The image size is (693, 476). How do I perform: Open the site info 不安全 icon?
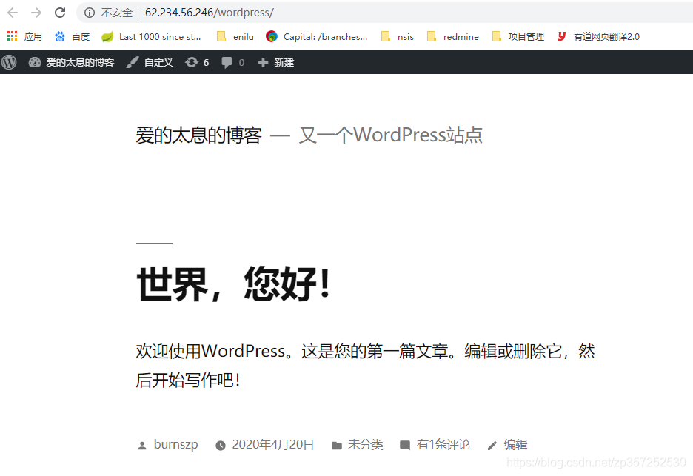click(90, 13)
